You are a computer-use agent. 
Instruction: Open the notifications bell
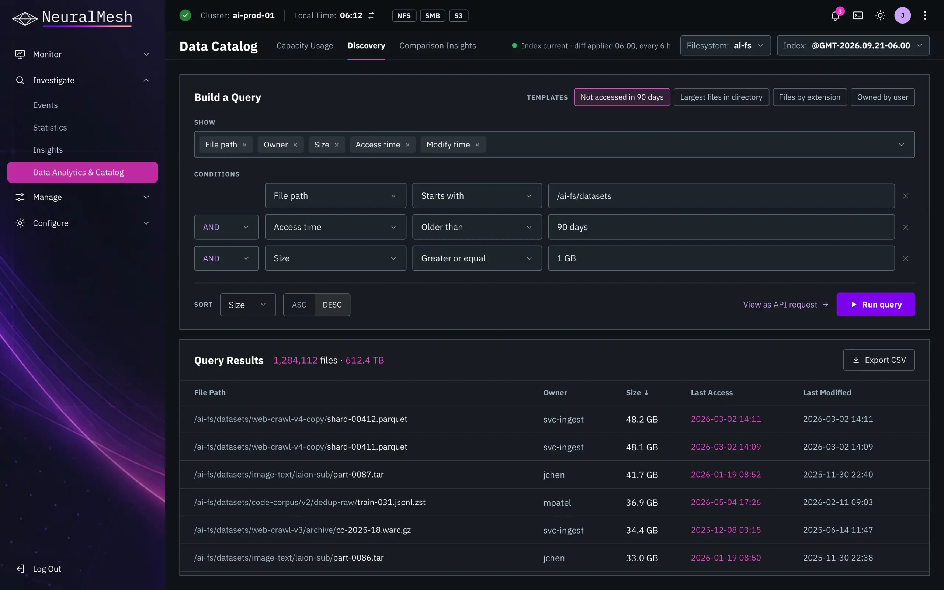click(835, 15)
